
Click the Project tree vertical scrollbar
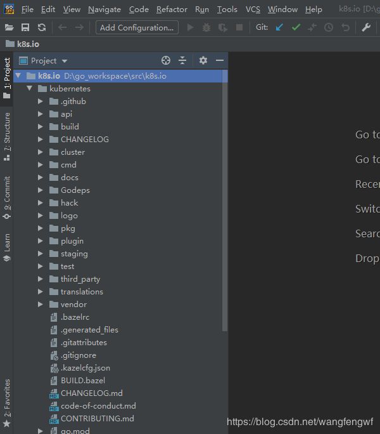pyautogui.click(x=225, y=200)
